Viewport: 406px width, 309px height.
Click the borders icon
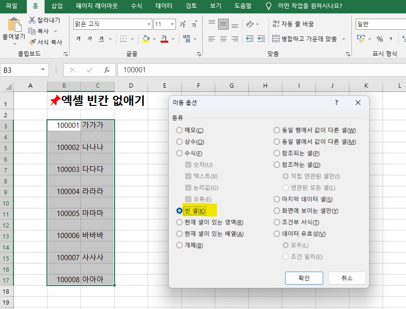124,39
